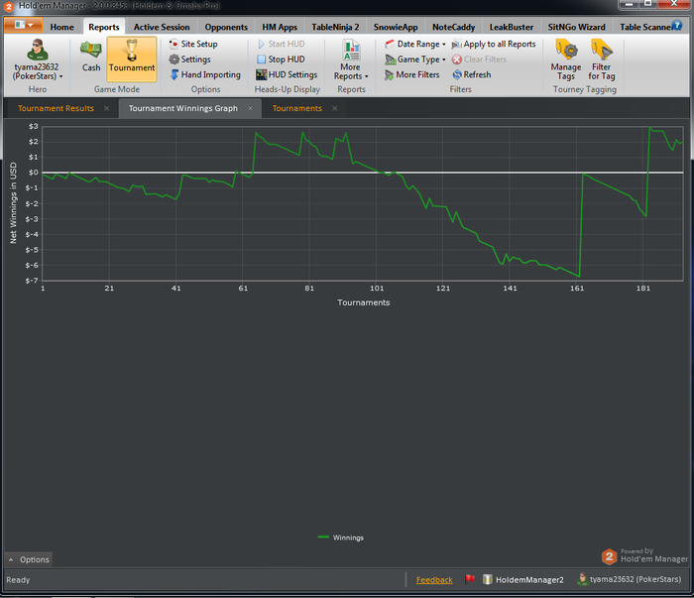Close the Tournament Results tab

[x=107, y=108]
